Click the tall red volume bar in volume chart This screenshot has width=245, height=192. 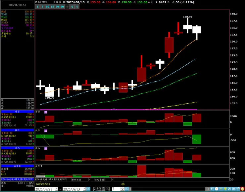point(142,171)
